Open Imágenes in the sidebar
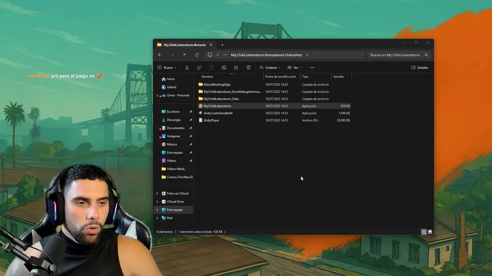 pyautogui.click(x=173, y=136)
